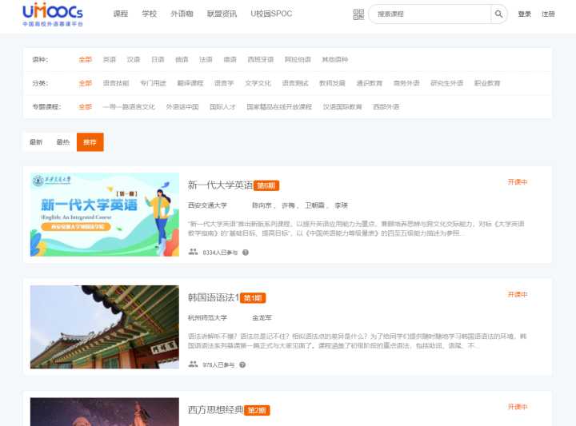Open the QR code icon beside the search box

click(358, 14)
